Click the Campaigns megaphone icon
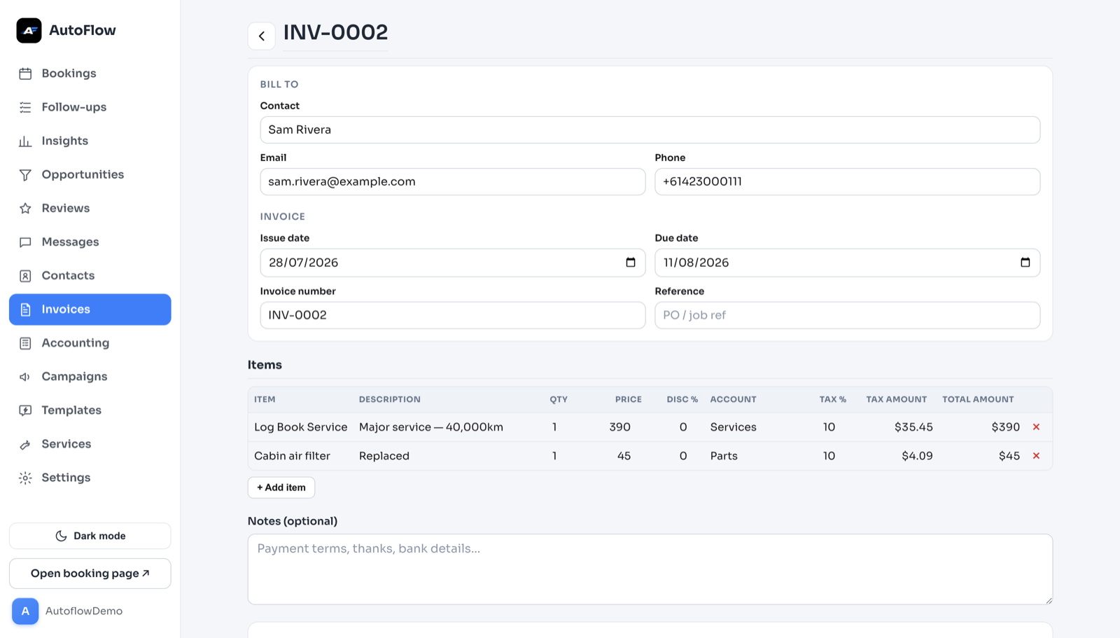 [x=25, y=376]
